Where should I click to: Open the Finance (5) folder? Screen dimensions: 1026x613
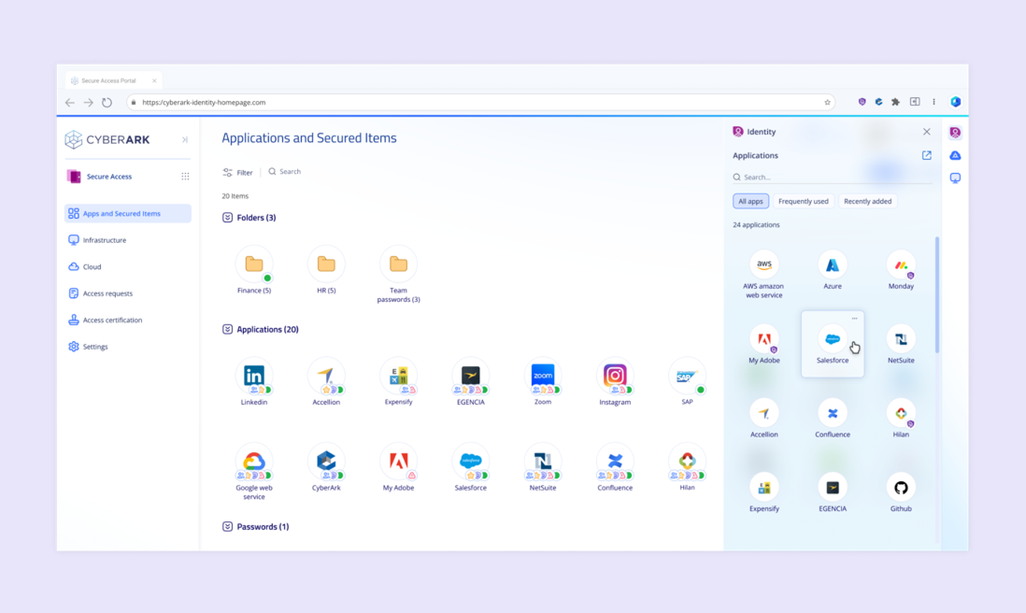(x=254, y=264)
